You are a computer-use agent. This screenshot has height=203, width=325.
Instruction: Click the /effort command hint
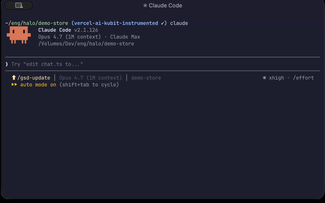(303, 78)
